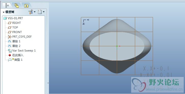
Task: Expand the show options dropdown arrow
Action: tap(44, 12)
